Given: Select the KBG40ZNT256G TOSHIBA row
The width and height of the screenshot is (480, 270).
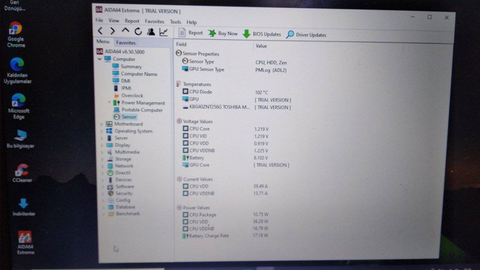Looking at the screenshot, I should [236, 107].
